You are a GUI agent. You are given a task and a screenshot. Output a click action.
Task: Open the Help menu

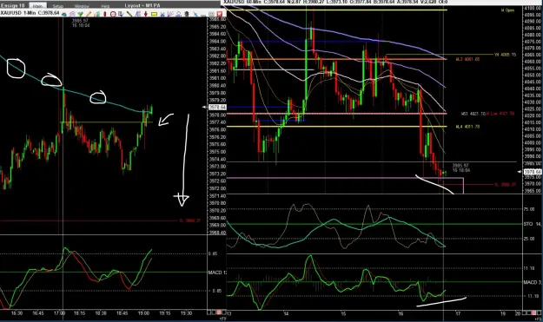click(x=105, y=6)
